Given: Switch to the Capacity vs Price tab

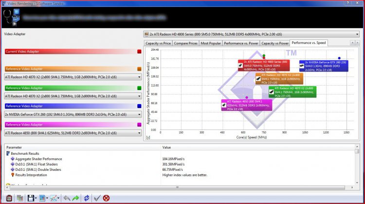Looking at the screenshot, I should tap(158, 43).
